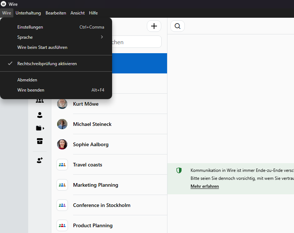The width and height of the screenshot is (294, 233).
Task: Click Sophie Aalborg's avatar
Action: [62, 144]
